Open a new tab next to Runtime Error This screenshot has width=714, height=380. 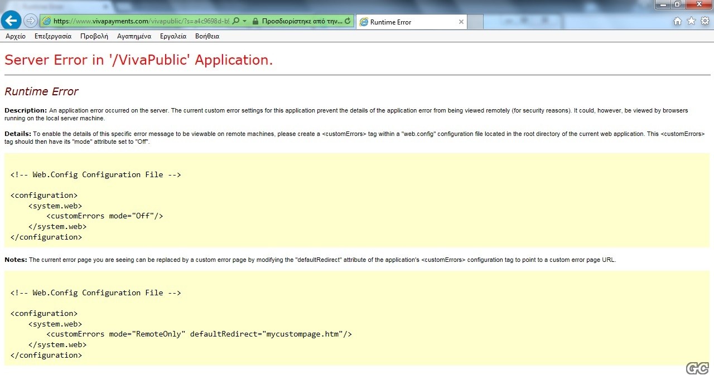475,22
